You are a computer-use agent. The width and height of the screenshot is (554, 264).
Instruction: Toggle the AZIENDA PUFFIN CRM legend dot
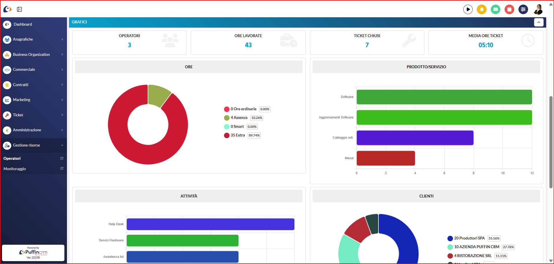[x=450, y=247]
